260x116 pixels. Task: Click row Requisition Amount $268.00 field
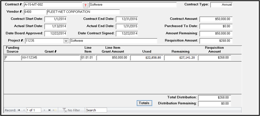point(215,58)
